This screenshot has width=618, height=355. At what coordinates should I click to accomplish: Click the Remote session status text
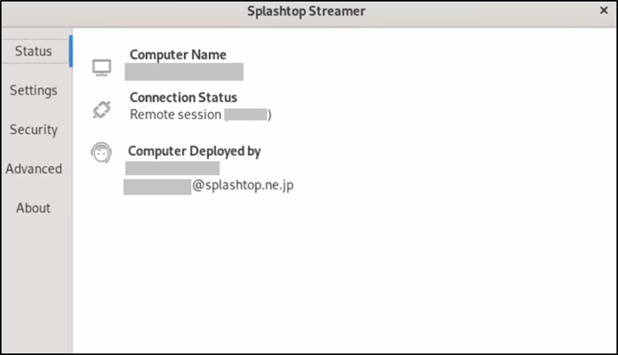coord(175,114)
